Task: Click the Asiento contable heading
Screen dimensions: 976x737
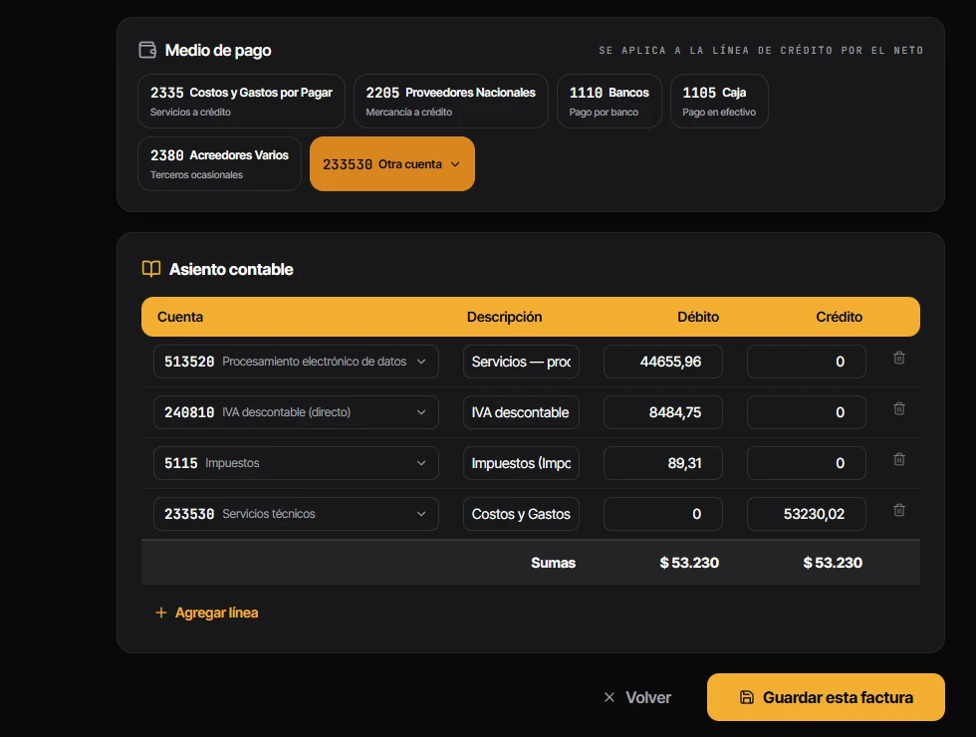Action: click(231, 269)
